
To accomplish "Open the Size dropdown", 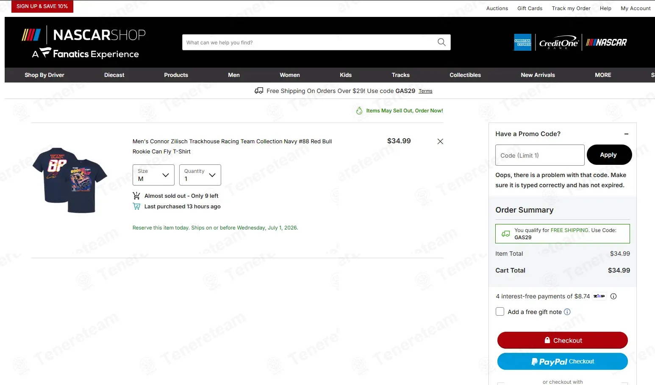I will [x=153, y=175].
